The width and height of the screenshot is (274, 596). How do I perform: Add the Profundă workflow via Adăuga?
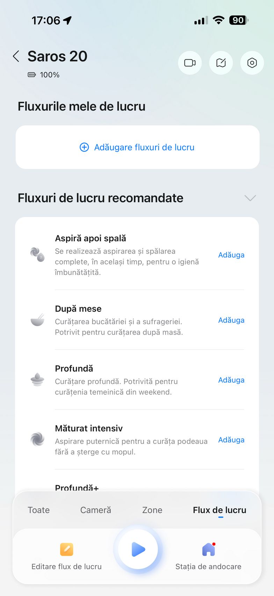pyautogui.click(x=231, y=380)
